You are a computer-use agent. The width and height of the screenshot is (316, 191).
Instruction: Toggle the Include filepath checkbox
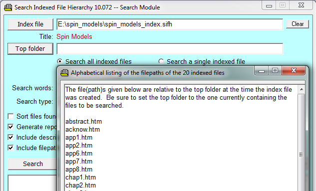(10, 148)
